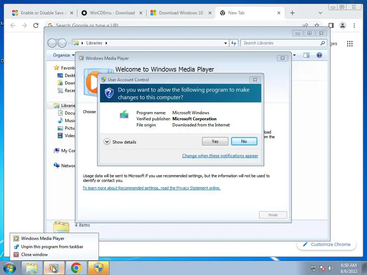The width and height of the screenshot is (367, 275).
Task: Select Network in navigation pane
Action: (64, 165)
